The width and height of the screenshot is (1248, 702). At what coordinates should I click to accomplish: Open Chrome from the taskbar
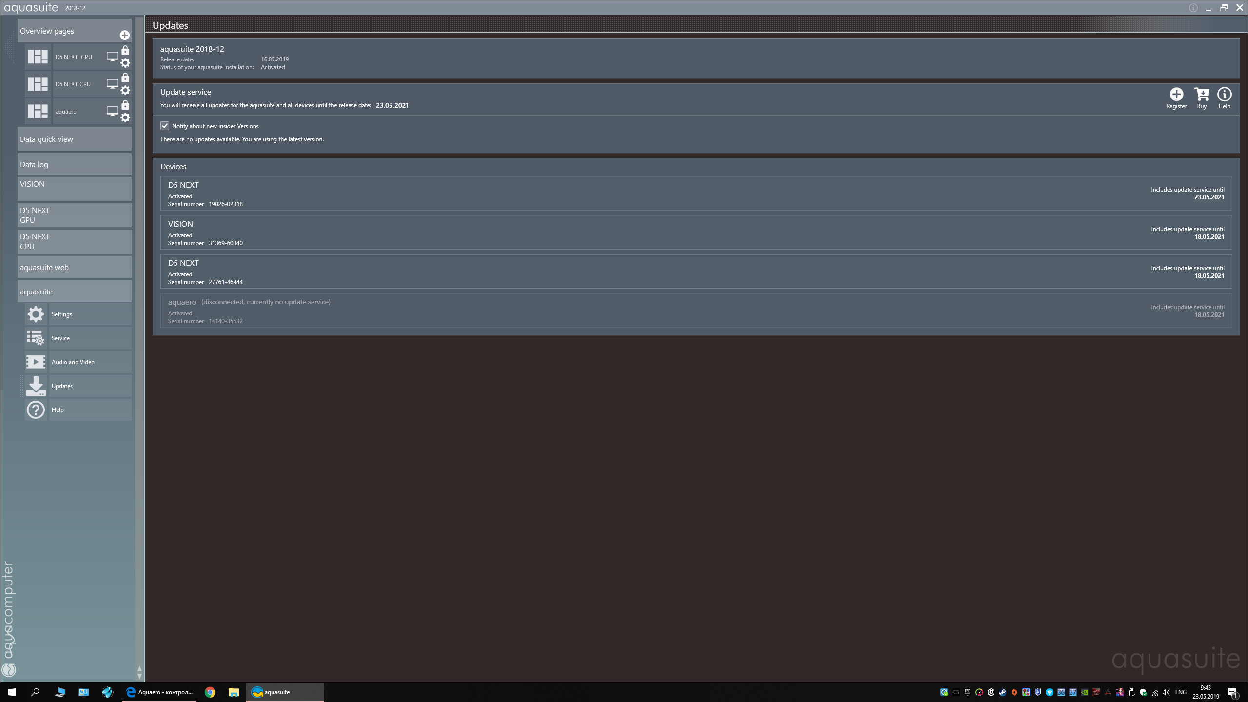[x=210, y=692]
